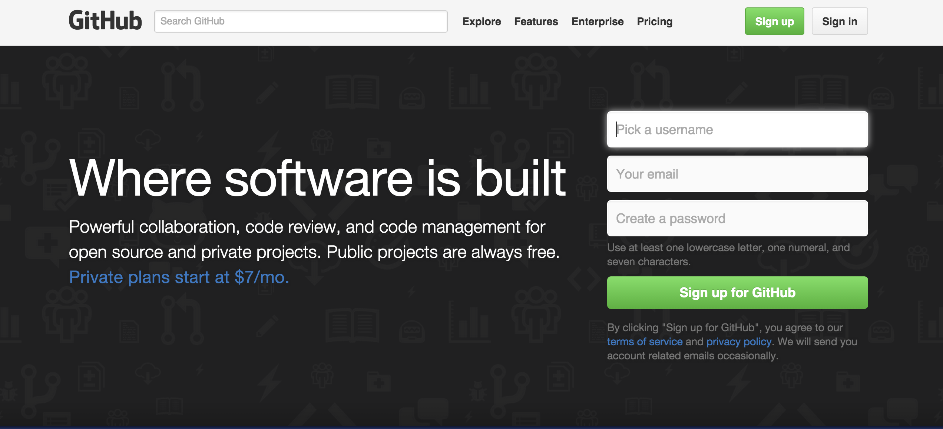
Task: Open the Pricing page
Action: point(655,21)
